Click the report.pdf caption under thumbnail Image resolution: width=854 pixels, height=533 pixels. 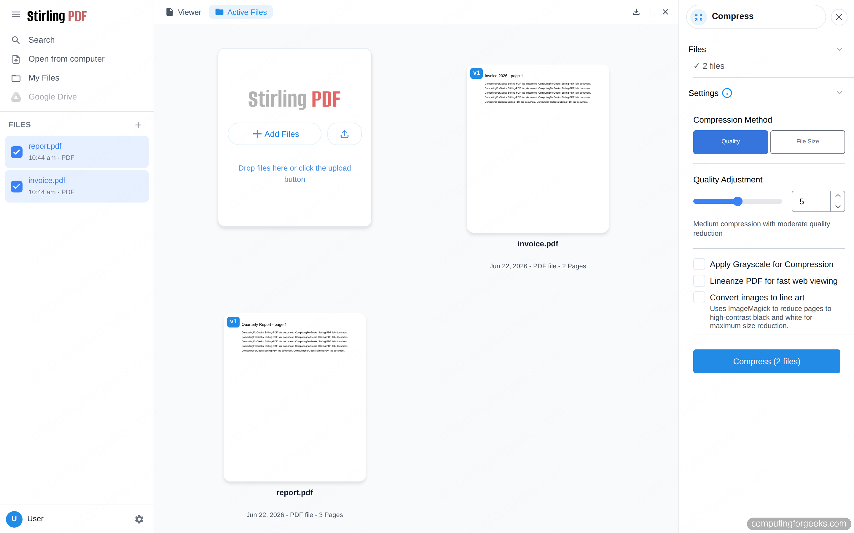[x=294, y=492]
